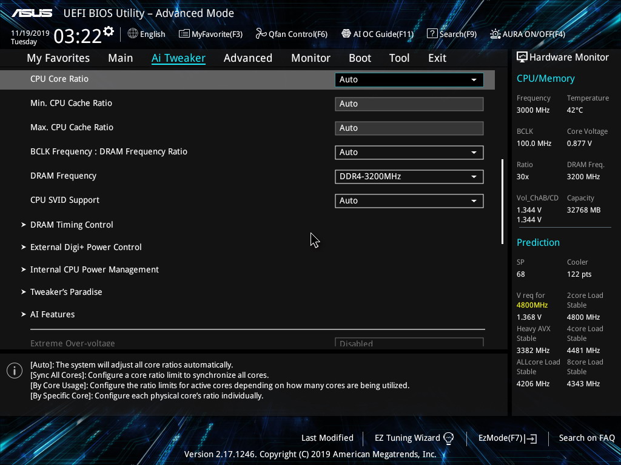Open the CPU SVID Support dropdown
The height and width of the screenshot is (465, 621).
pos(409,200)
